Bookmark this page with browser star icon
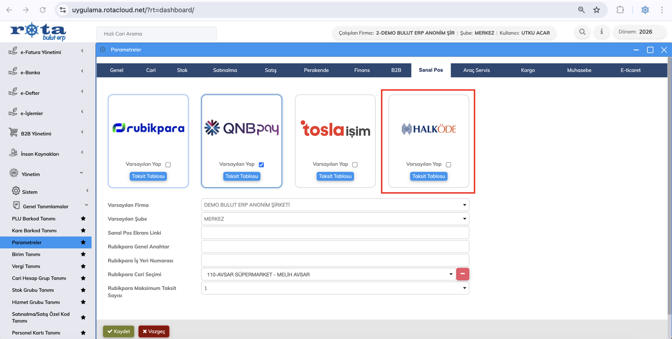Viewport: 672px width, 339px height. click(597, 10)
